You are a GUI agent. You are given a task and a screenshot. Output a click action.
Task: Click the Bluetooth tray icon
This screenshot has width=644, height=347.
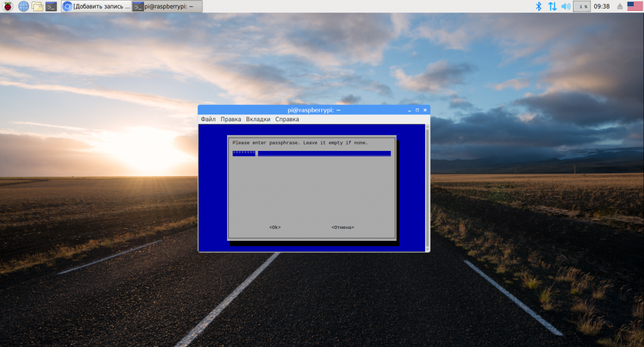[538, 6]
